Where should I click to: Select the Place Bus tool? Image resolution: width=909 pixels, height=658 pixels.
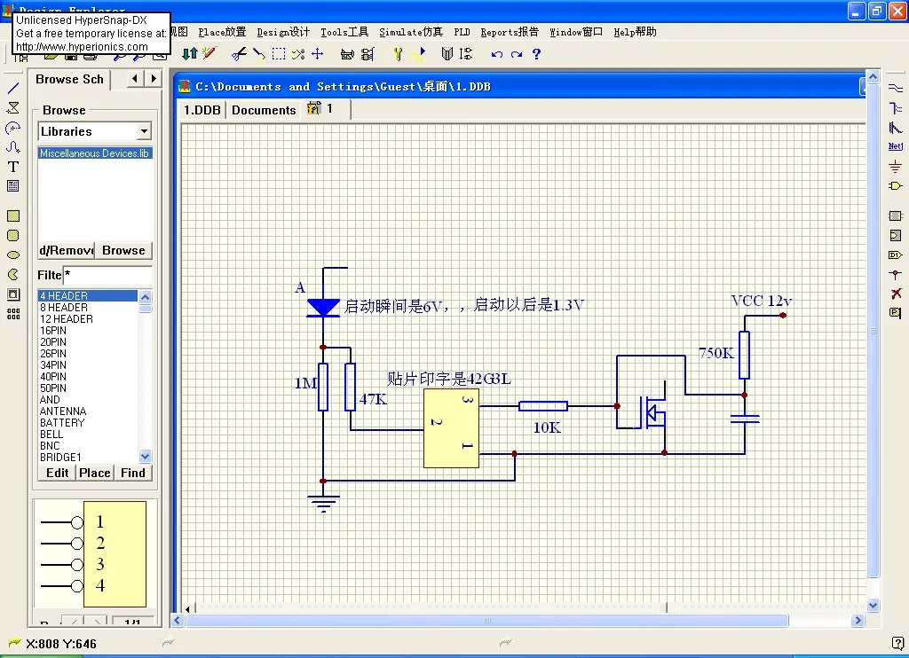(896, 107)
